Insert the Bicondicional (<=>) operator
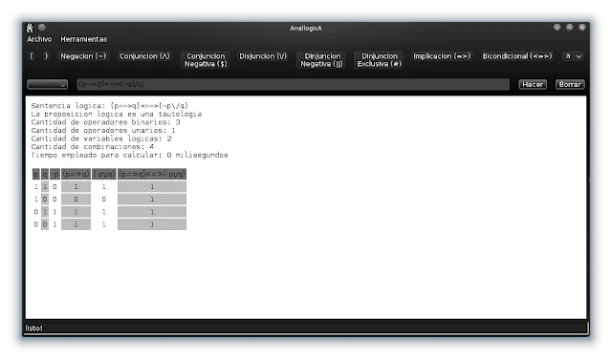This screenshot has width=612, height=359. [517, 56]
